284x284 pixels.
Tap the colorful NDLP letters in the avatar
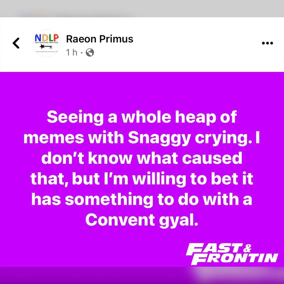click(47, 38)
